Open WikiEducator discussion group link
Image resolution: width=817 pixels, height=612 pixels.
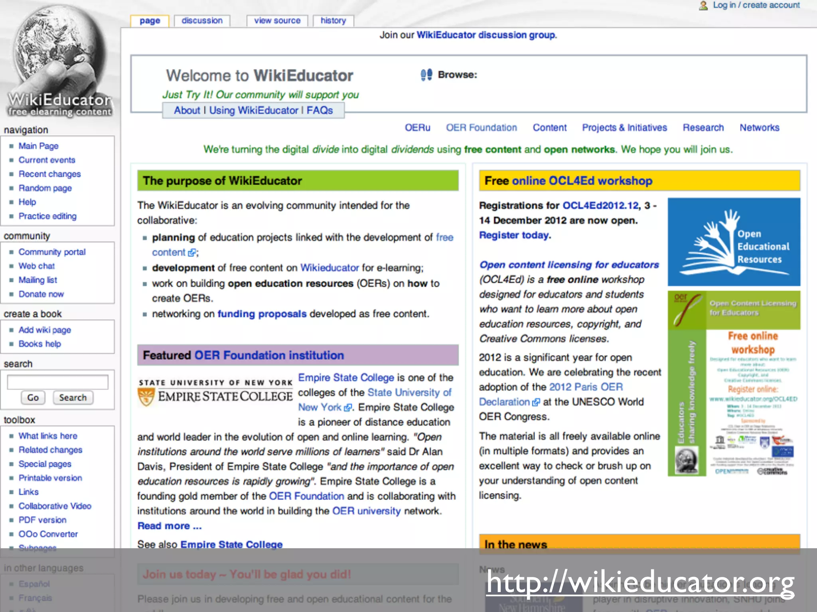point(486,35)
